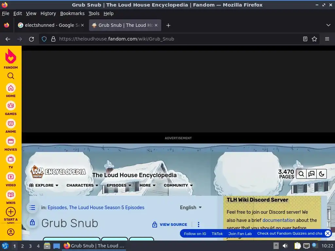Click the page lock icon beside title
Image resolution: width=335 pixels, height=251 pixels.
pos(32,222)
